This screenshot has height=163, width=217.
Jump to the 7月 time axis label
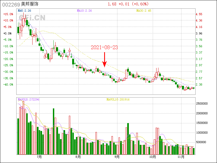coord(39,157)
